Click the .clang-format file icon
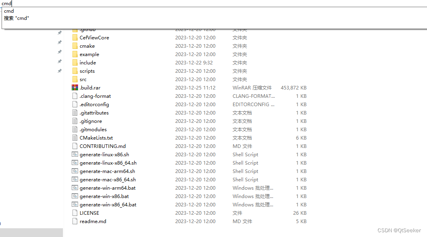The height and width of the screenshot is (237, 427). (75, 96)
